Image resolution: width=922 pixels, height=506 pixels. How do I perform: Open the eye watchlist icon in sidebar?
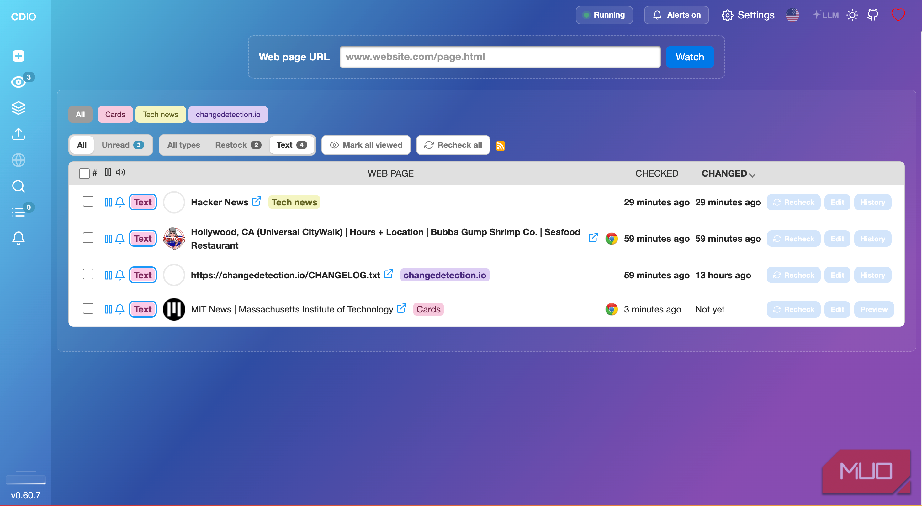pyautogui.click(x=18, y=82)
